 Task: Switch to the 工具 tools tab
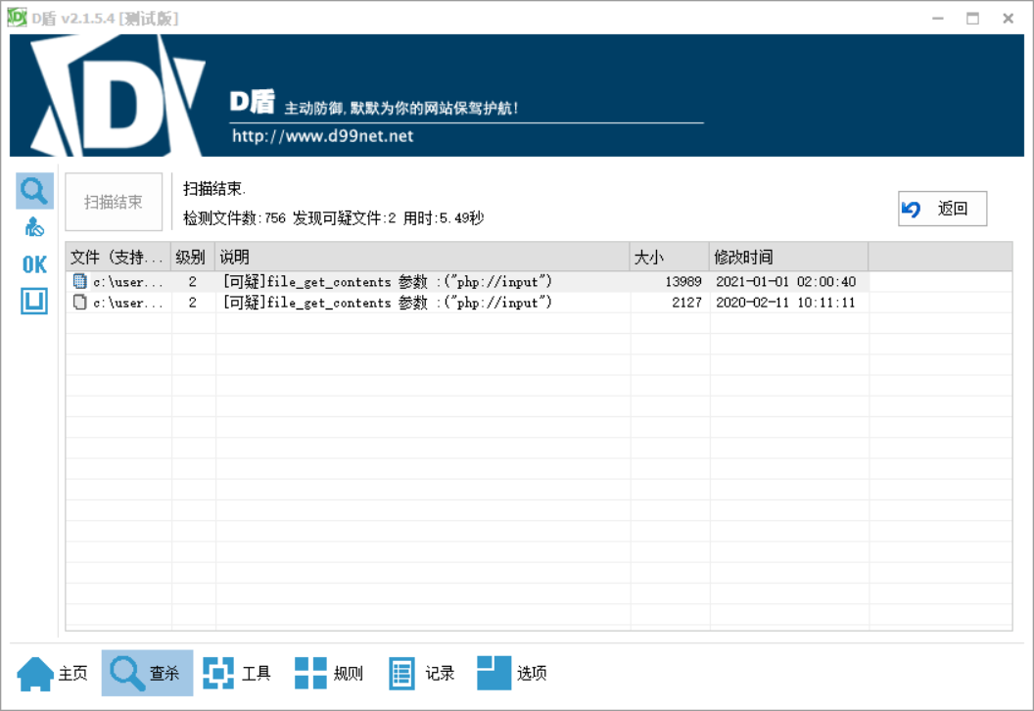pos(238,673)
